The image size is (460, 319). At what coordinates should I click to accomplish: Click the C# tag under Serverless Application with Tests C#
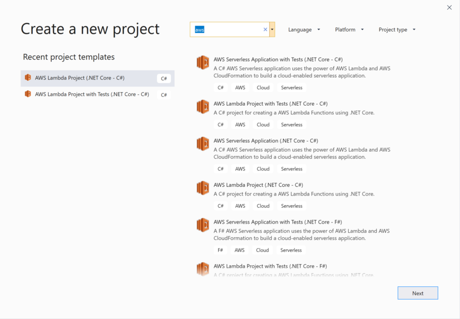tap(221, 88)
